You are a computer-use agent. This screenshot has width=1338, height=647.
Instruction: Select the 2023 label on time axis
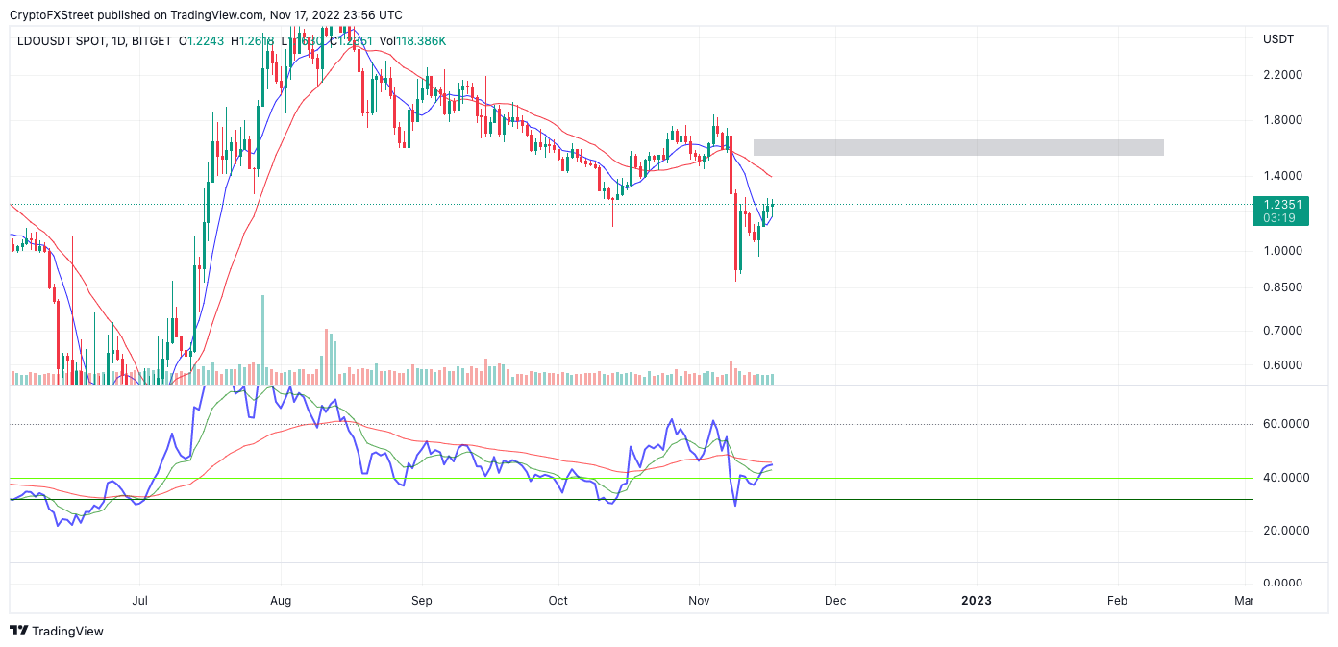[x=977, y=600]
